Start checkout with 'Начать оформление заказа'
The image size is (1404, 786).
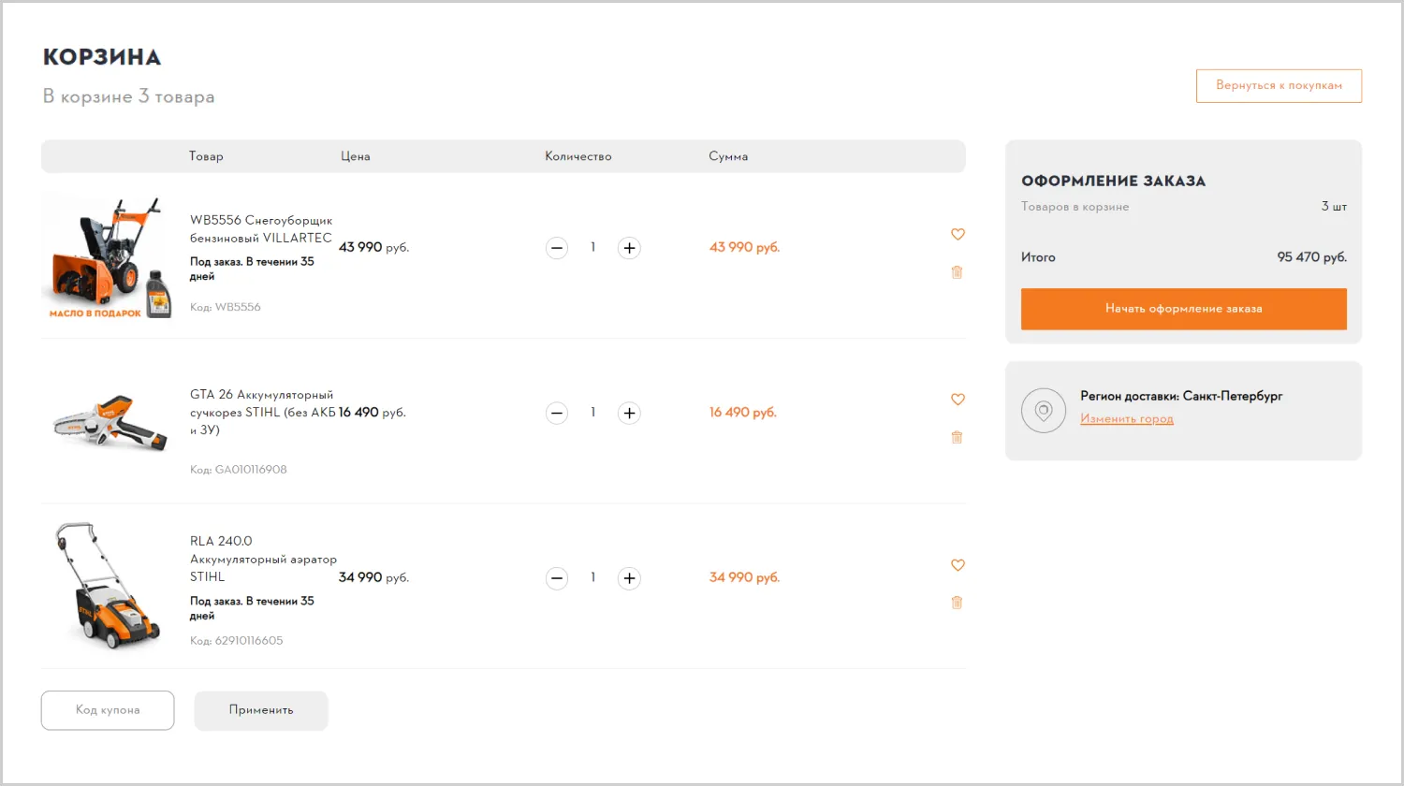[x=1183, y=309]
